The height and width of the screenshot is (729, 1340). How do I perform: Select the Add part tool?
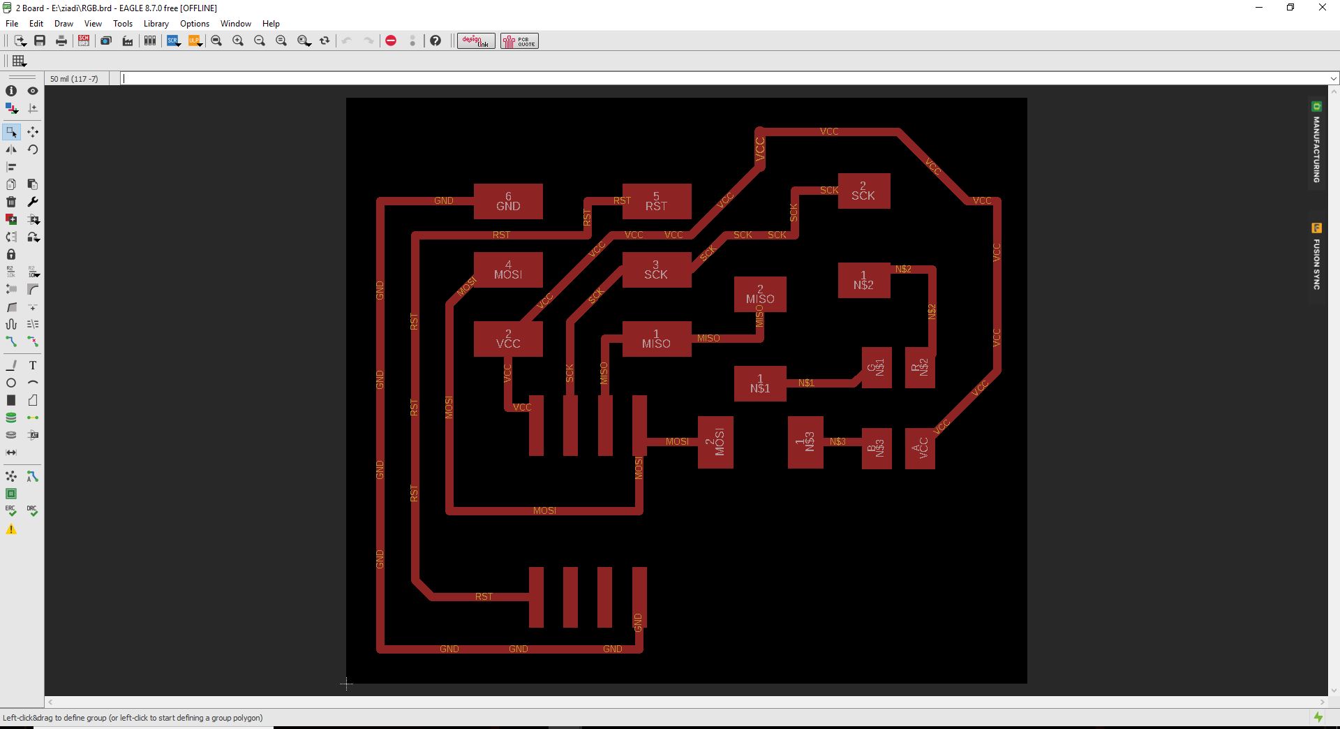(x=11, y=219)
